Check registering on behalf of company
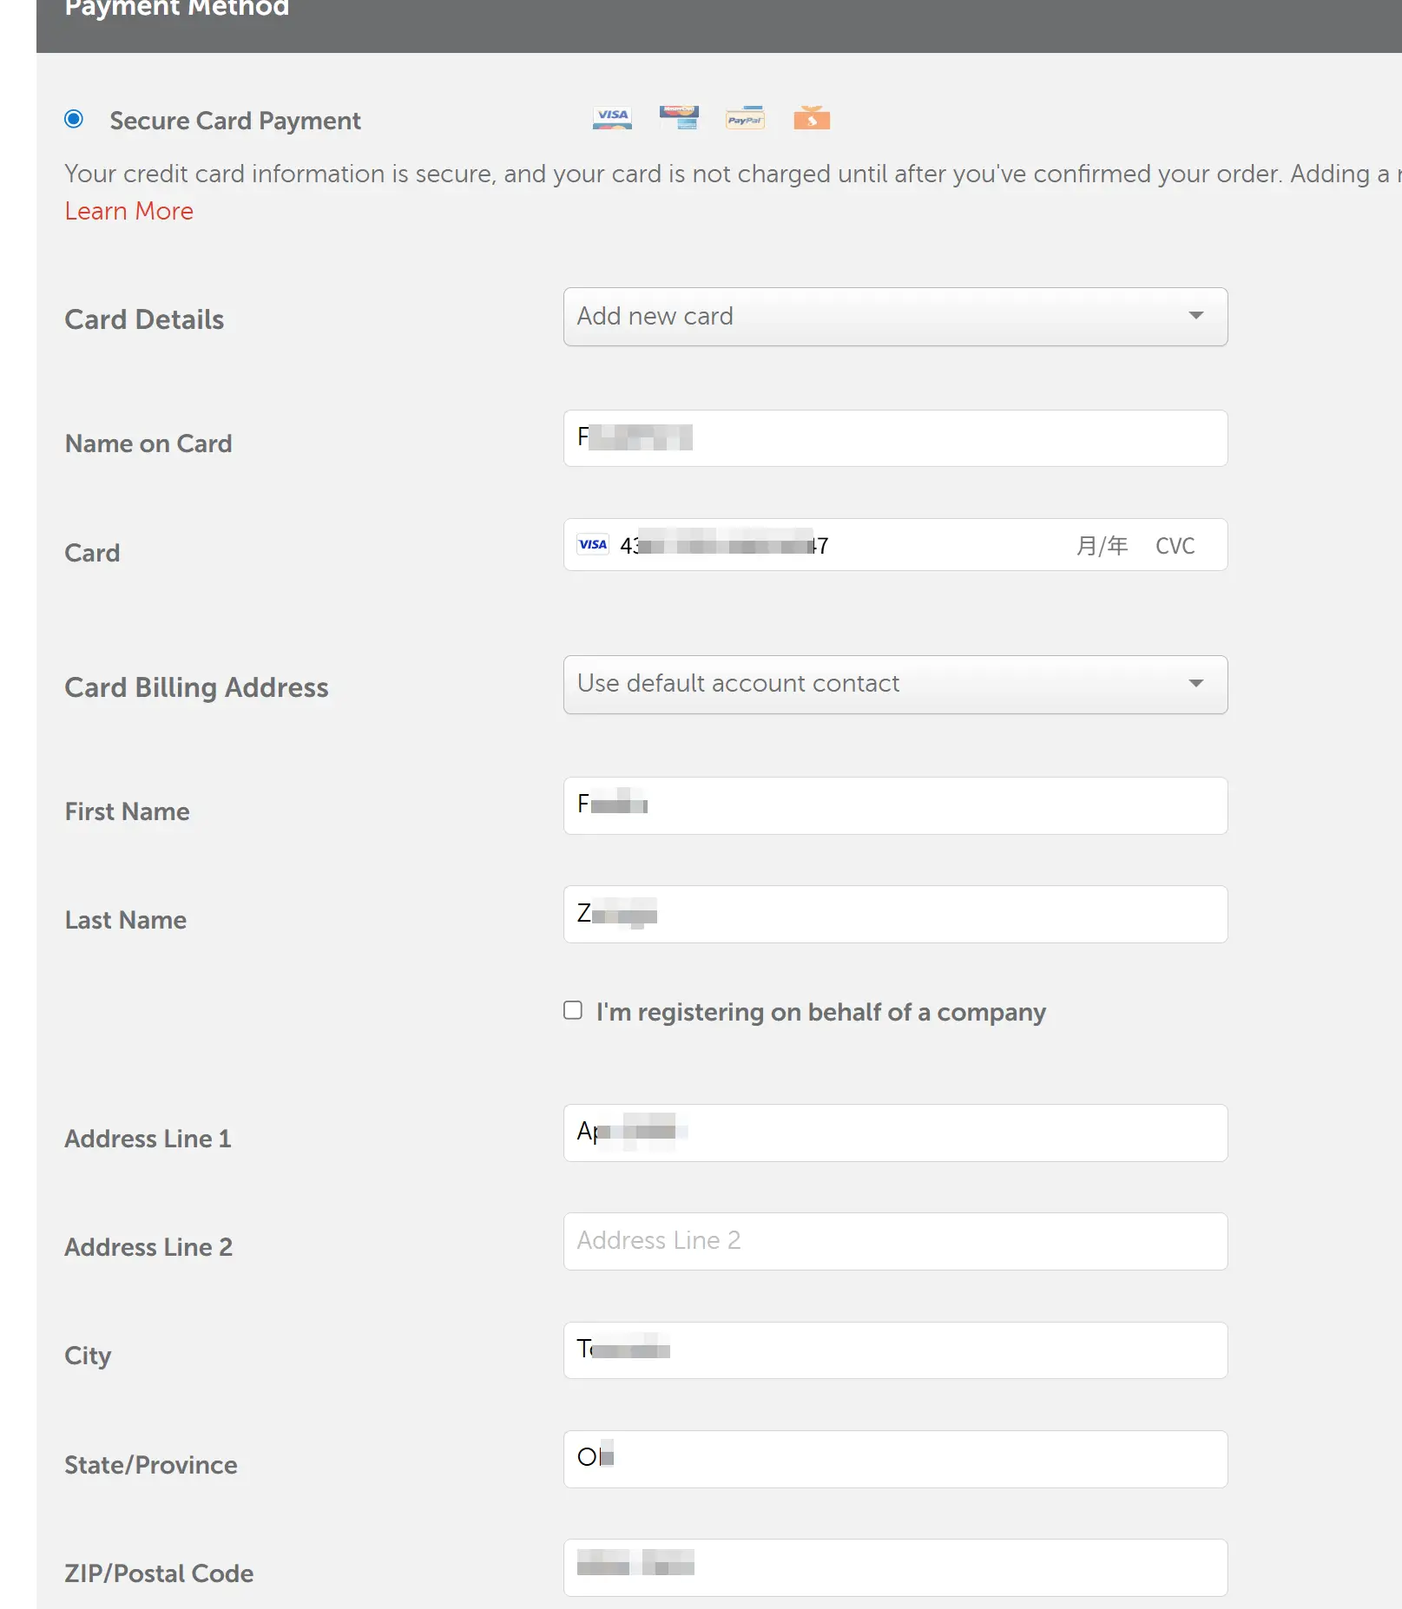The image size is (1402, 1609). pyautogui.click(x=573, y=1010)
